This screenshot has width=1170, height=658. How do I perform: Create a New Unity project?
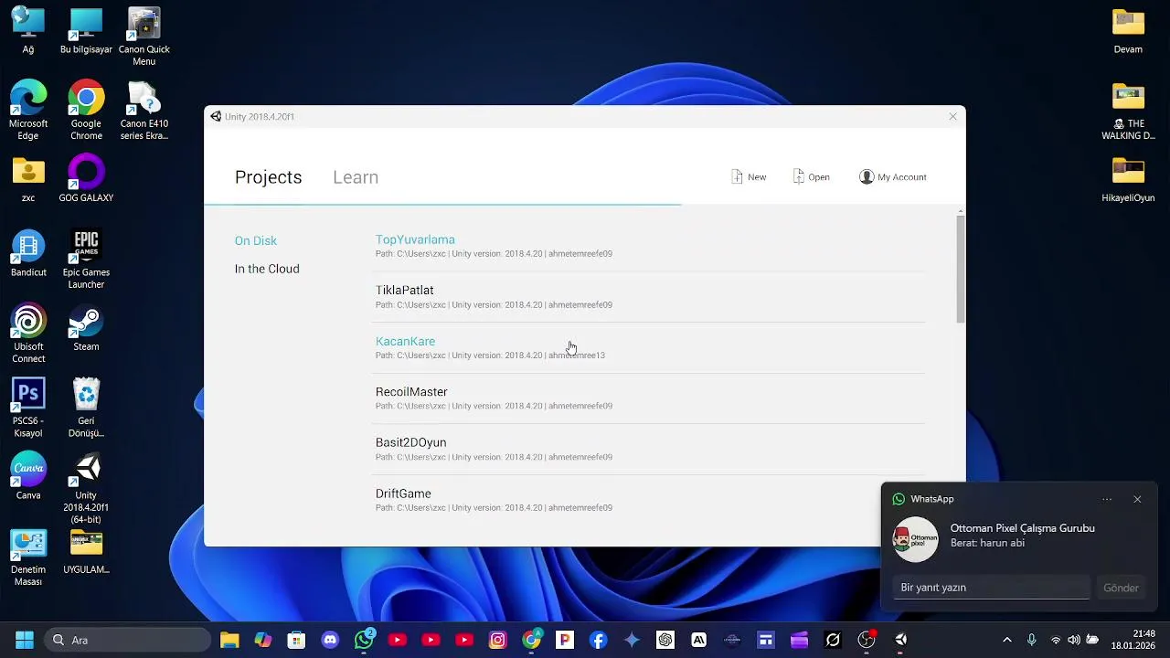[749, 177]
